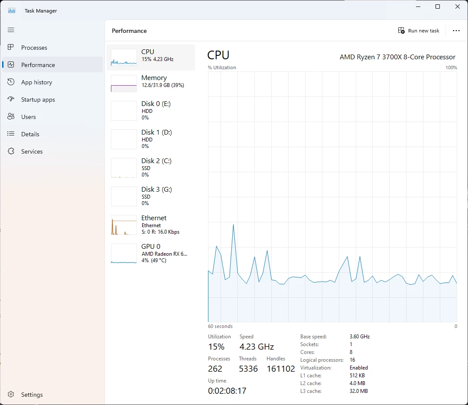This screenshot has width=468, height=405.
Task: Click the L2 cache value '4.0 MB'
Action: tap(357, 383)
